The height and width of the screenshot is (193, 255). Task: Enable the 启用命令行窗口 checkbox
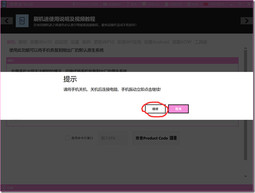pyautogui.click(x=68, y=138)
